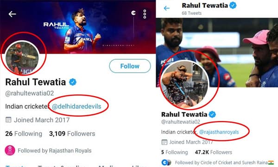The width and height of the screenshot is (278, 167).
Task: Tap verified badge beside right profile display name
Action: coord(212,114)
